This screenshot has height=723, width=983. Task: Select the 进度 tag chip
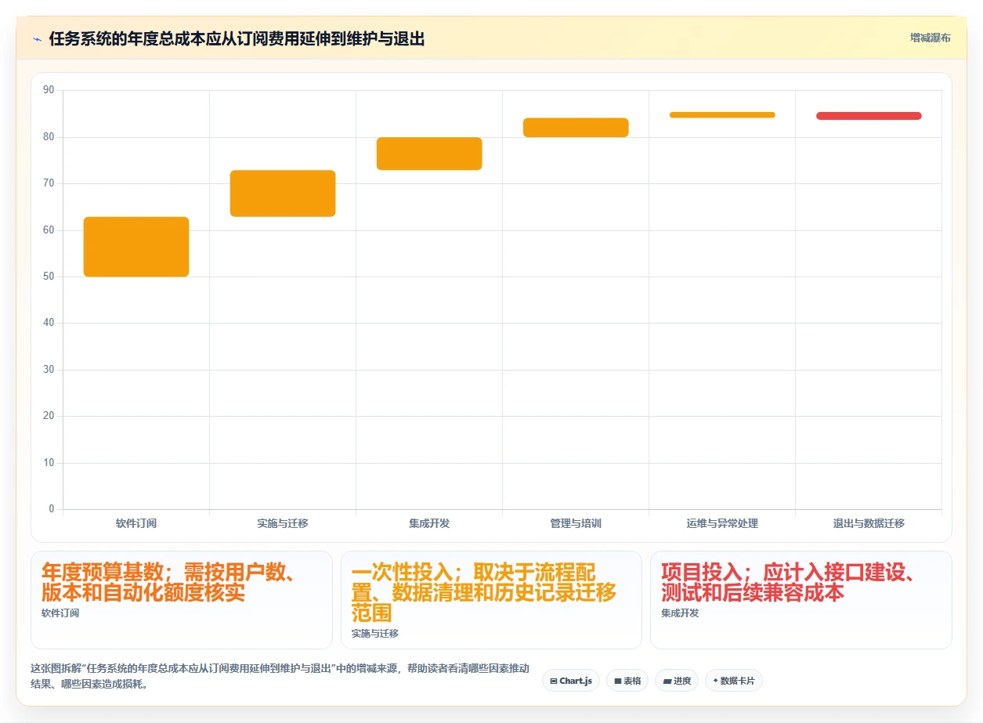click(x=677, y=681)
